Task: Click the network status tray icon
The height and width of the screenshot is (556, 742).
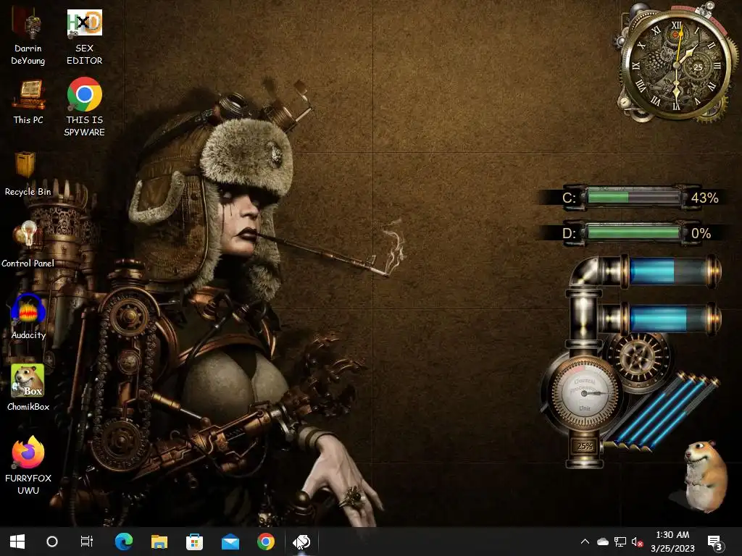Action: [620, 542]
